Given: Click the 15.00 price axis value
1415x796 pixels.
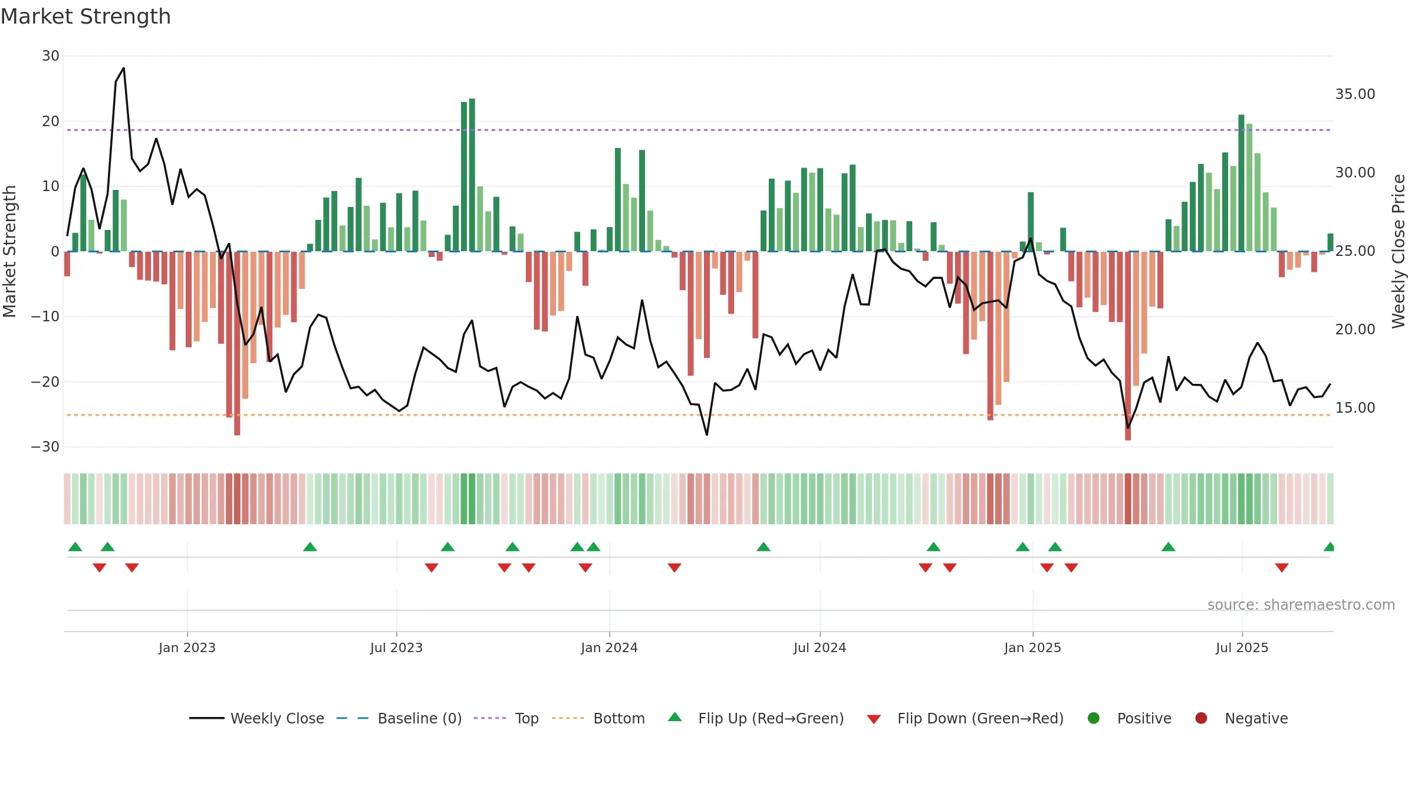Looking at the screenshot, I should click(1355, 408).
